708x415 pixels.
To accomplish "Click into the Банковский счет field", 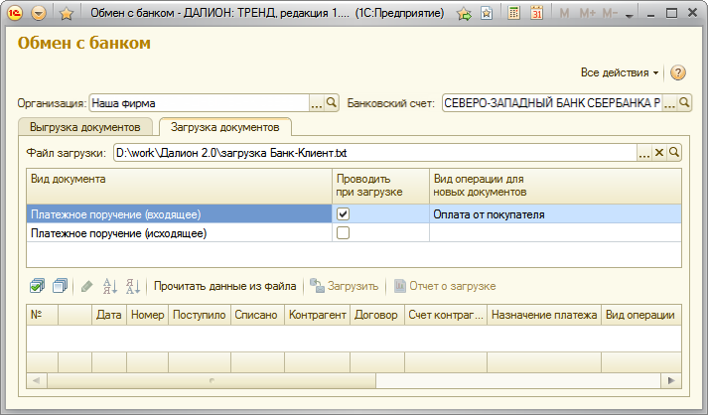I will pyautogui.click(x=552, y=103).
